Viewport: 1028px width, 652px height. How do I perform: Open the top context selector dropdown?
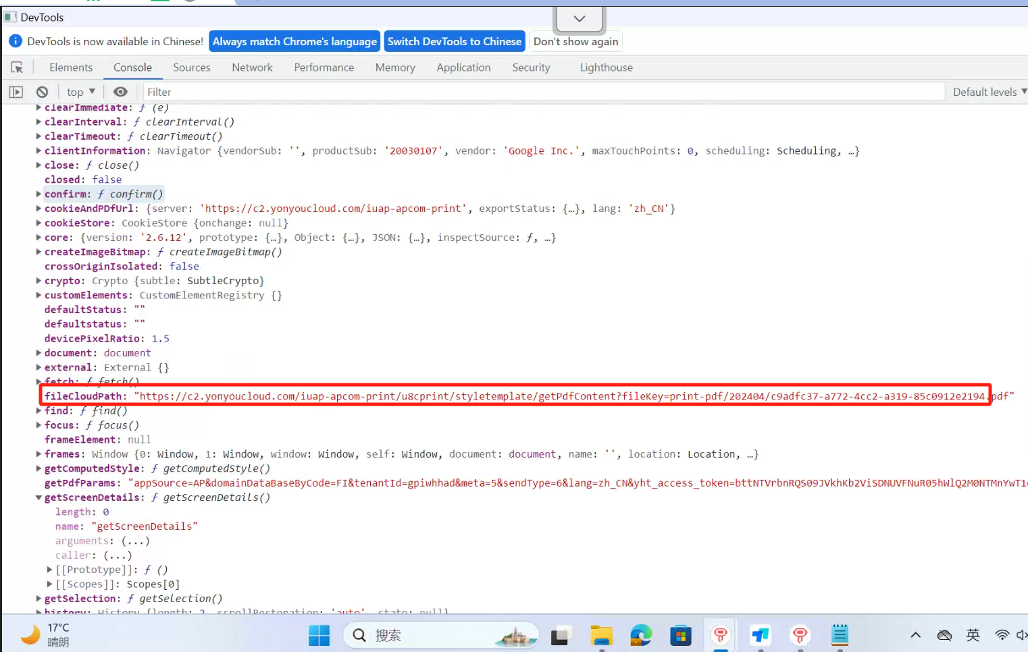click(x=81, y=92)
